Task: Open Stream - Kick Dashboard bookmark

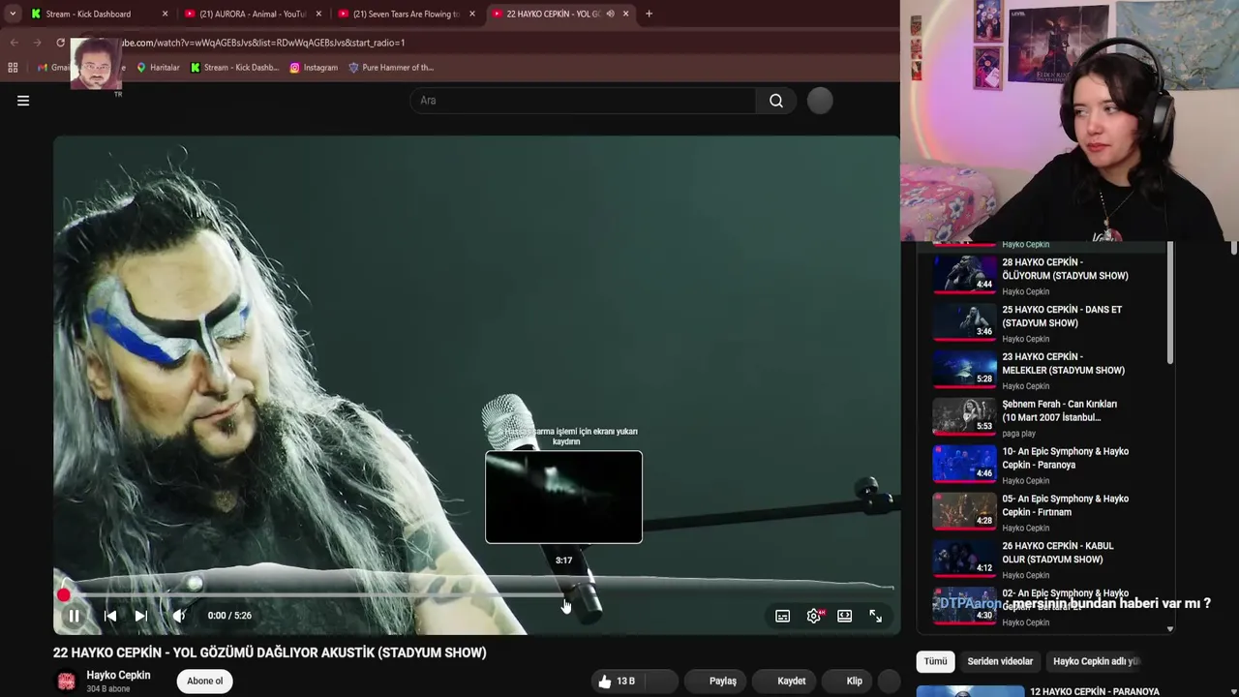Action: (234, 68)
